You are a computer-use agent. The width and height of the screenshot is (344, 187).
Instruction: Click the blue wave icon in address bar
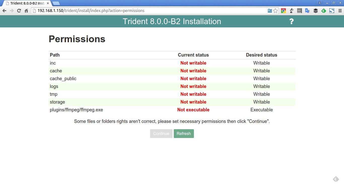270,11
